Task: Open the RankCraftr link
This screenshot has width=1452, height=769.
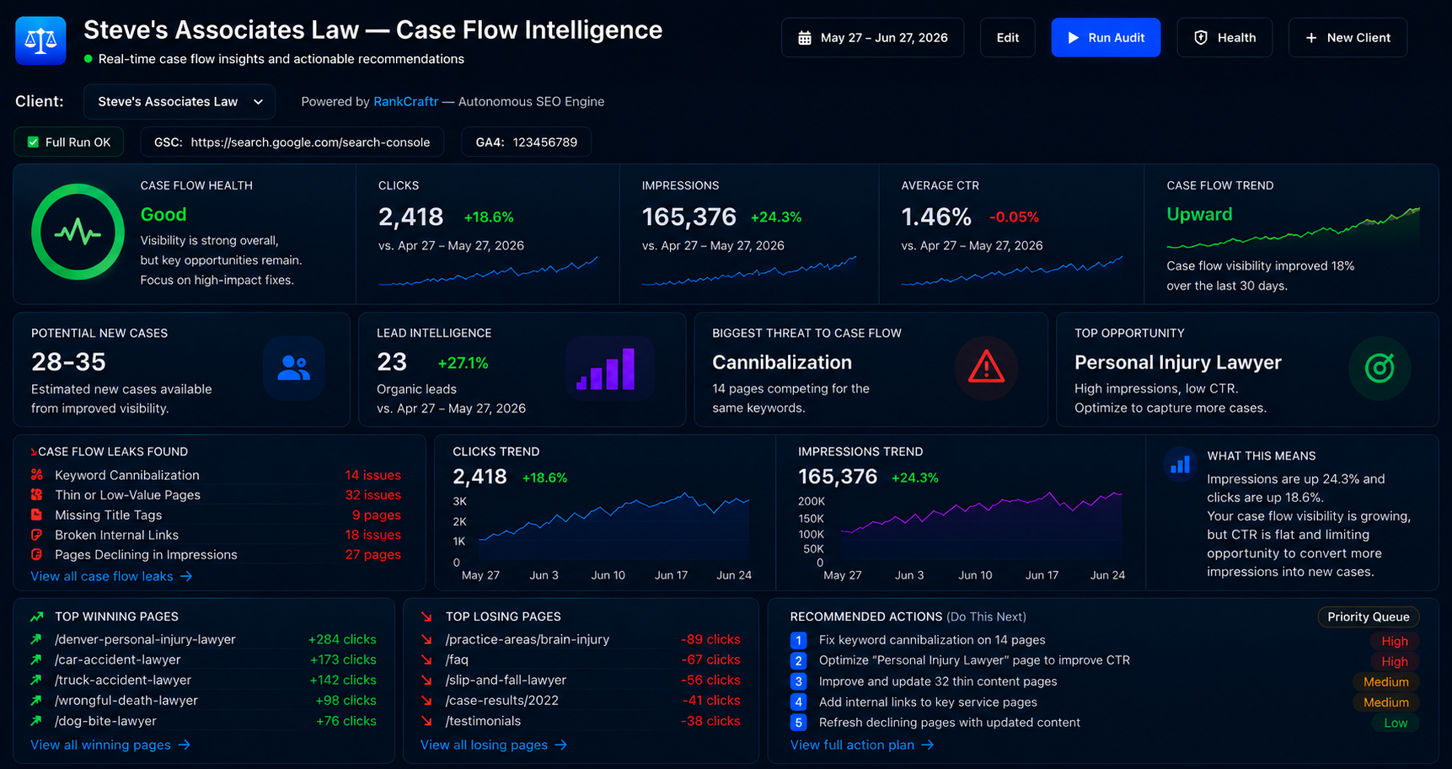Action: pos(405,102)
